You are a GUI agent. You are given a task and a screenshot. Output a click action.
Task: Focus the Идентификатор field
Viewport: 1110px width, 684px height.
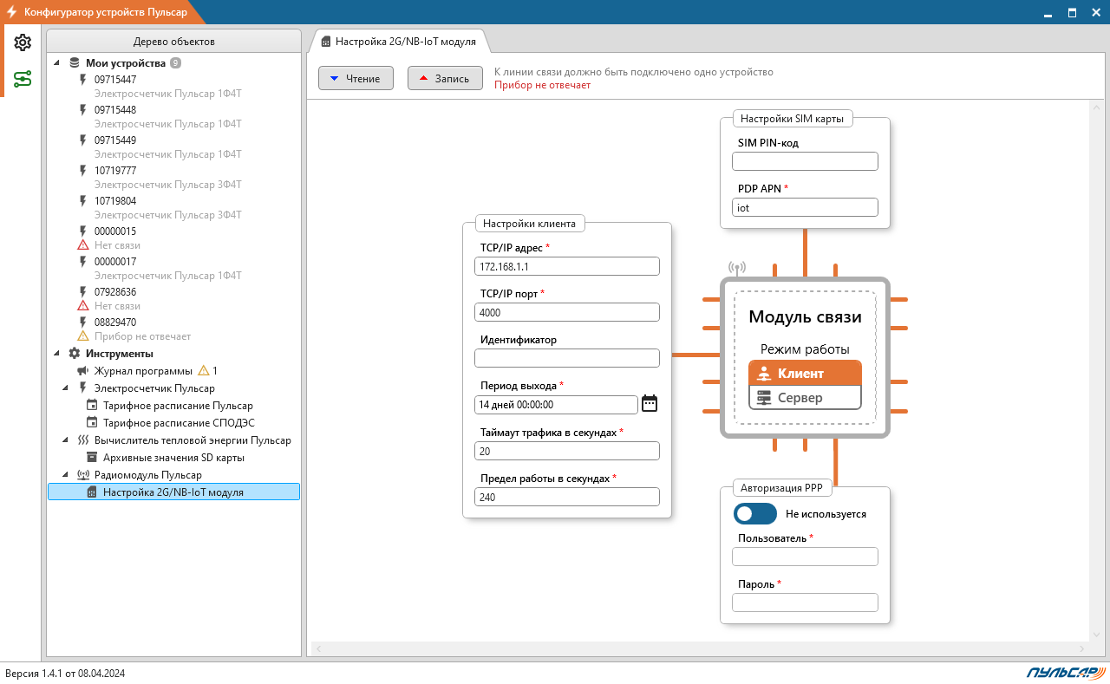tap(567, 358)
